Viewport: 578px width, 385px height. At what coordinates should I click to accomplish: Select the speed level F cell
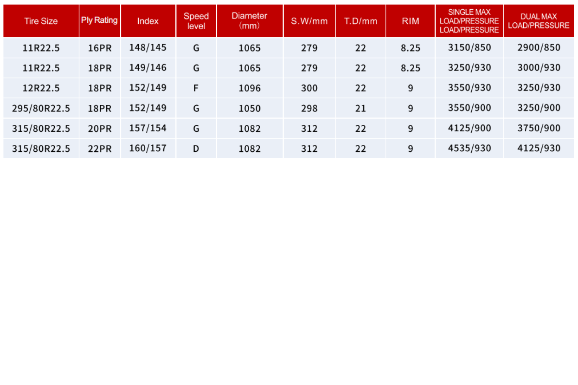pyautogui.click(x=196, y=88)
